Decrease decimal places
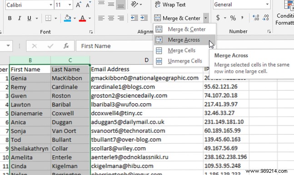Viewport: 294px width, 175px height. point(266,18)
